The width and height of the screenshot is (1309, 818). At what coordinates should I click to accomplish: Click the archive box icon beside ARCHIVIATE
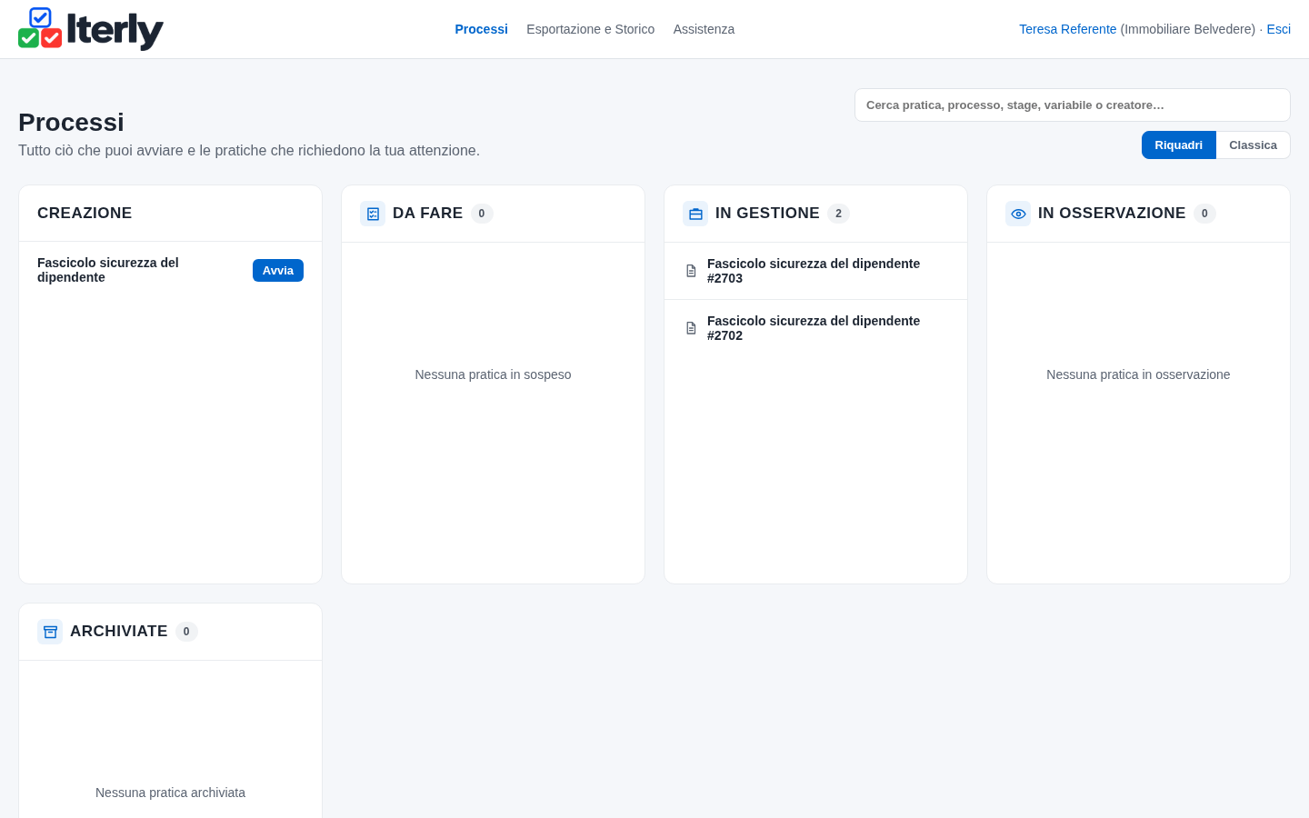click(50, 632)
